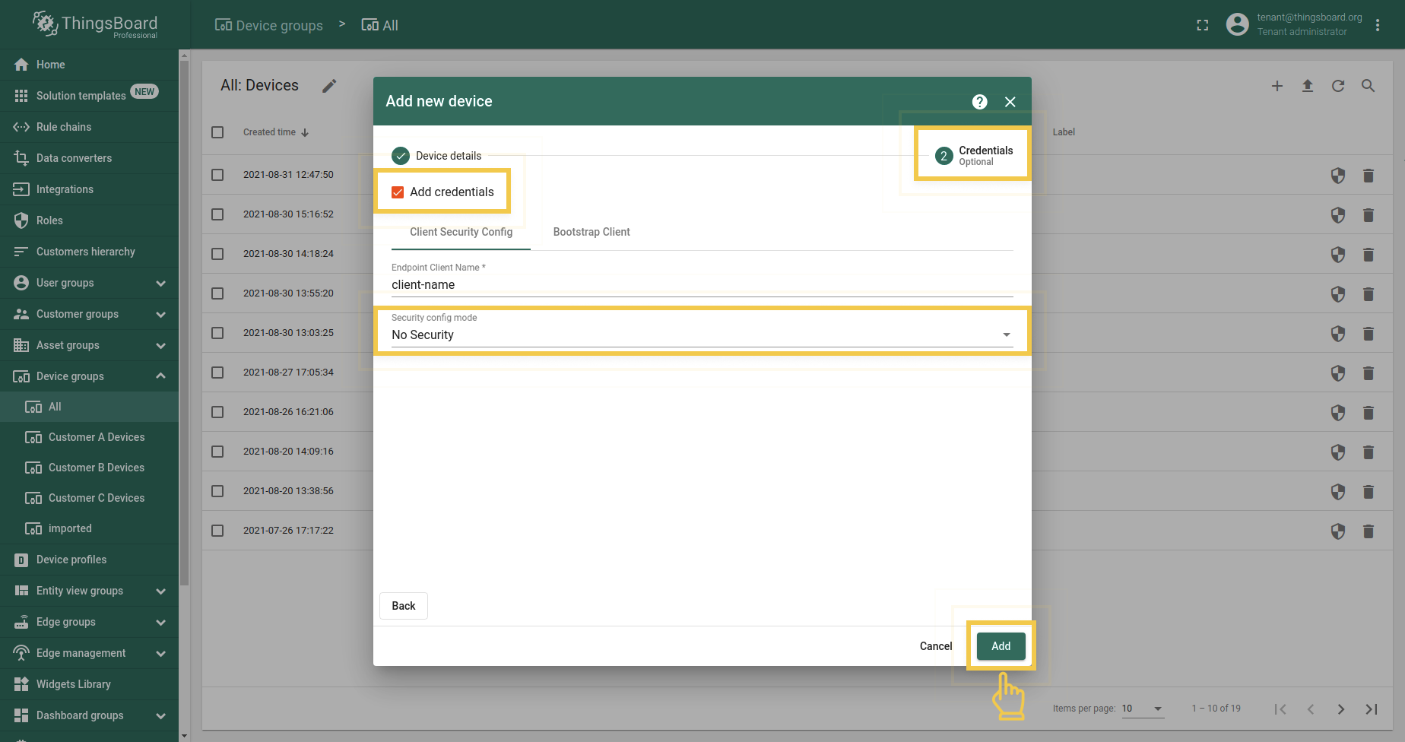Screen dimensions: 1405x742
Task: Go to next page of devices
Action: coord(1341,709)
